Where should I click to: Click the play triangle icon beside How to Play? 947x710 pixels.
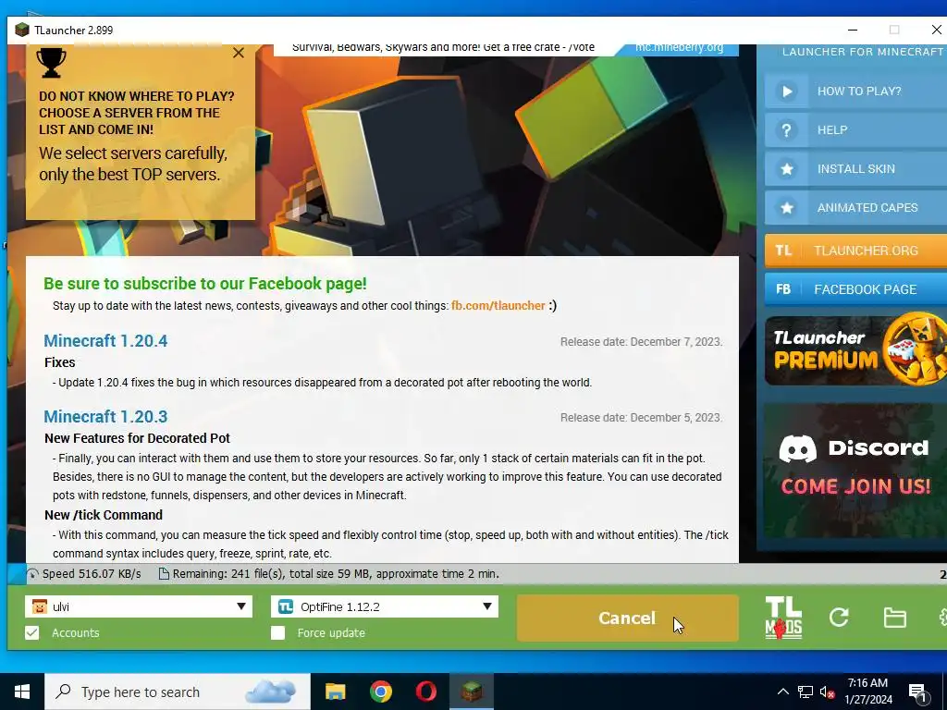click(x=786, y=92)
